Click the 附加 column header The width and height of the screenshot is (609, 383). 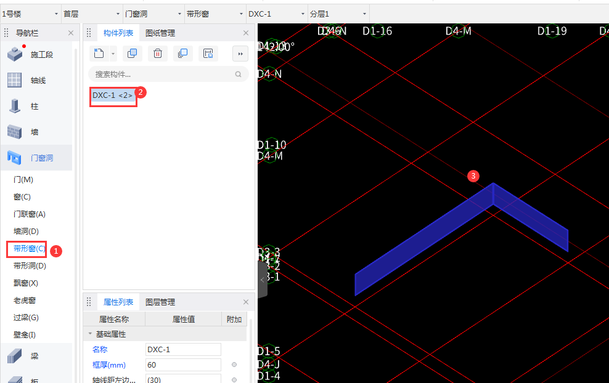tap(234, 319)
